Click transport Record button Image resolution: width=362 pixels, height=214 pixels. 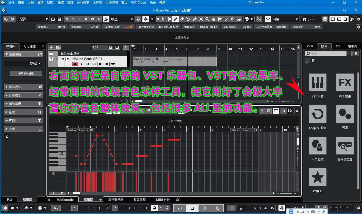(218, 208)
